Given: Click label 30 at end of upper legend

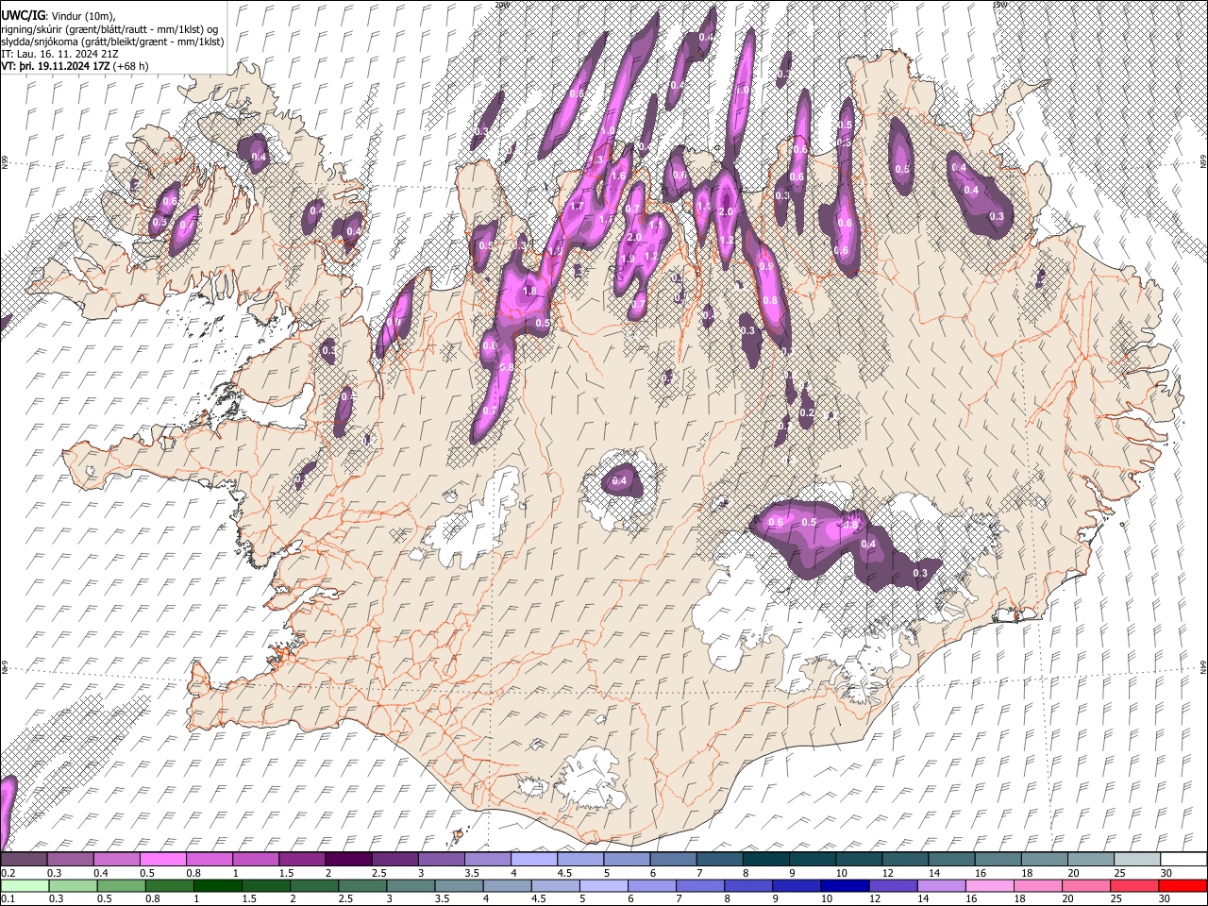Looking at the screenshot, I should pyautogui.click(x=1166, y=873).
